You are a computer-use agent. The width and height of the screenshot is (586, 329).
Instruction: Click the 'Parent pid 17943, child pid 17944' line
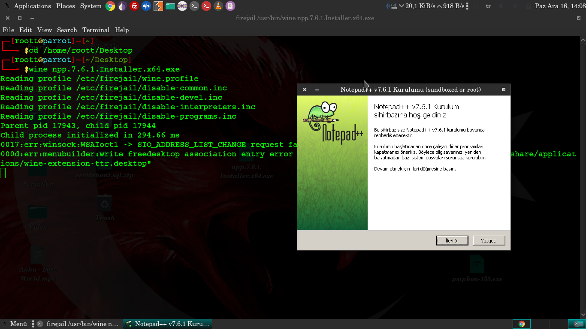coord(78,126)
